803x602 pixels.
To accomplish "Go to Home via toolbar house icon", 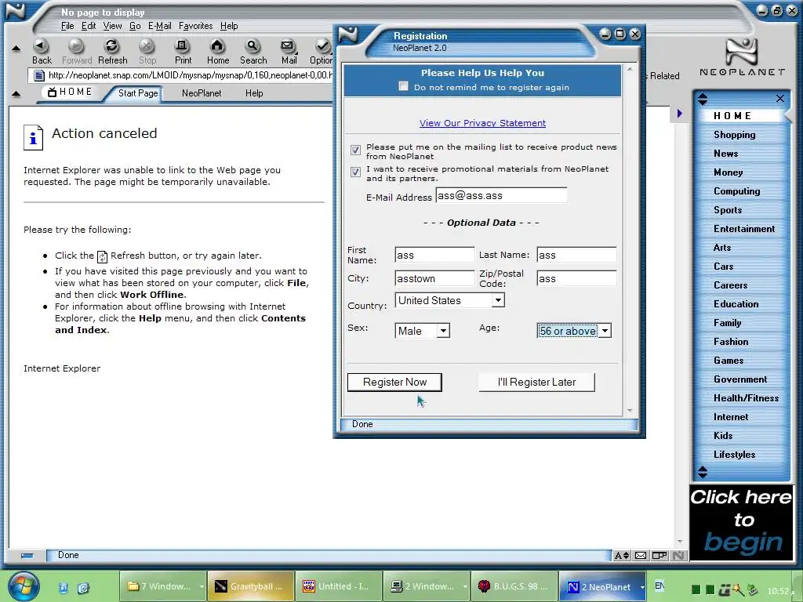I will click(218, 47).
